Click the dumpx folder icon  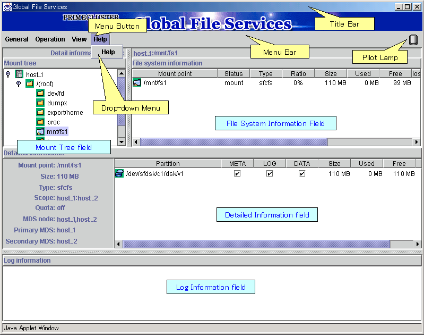click(40, 103)
